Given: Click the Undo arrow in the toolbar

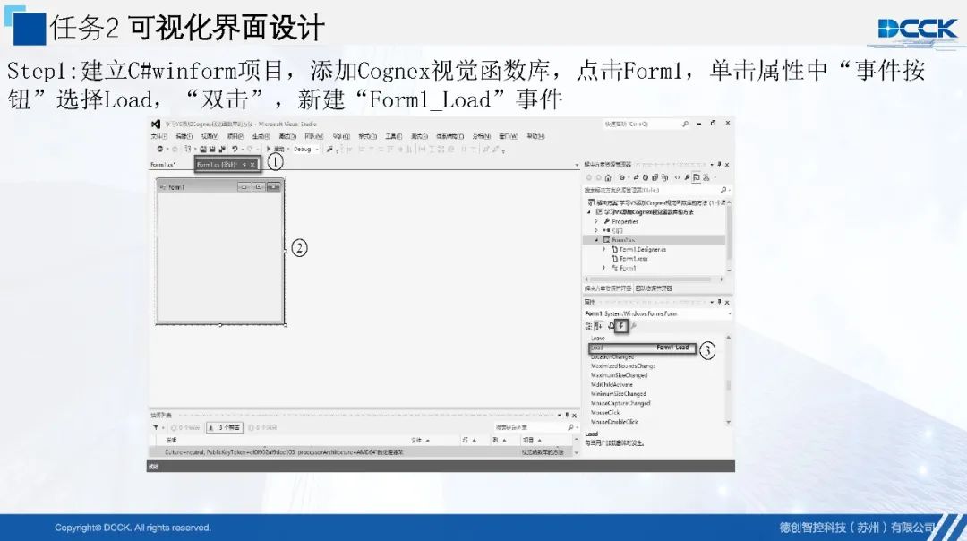Looking at the screenshot, I should pos(234,150).
